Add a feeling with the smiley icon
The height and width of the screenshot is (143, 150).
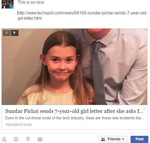click(16, 139)
